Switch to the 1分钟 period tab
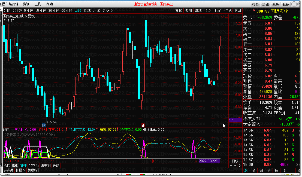 coord(17,10)
